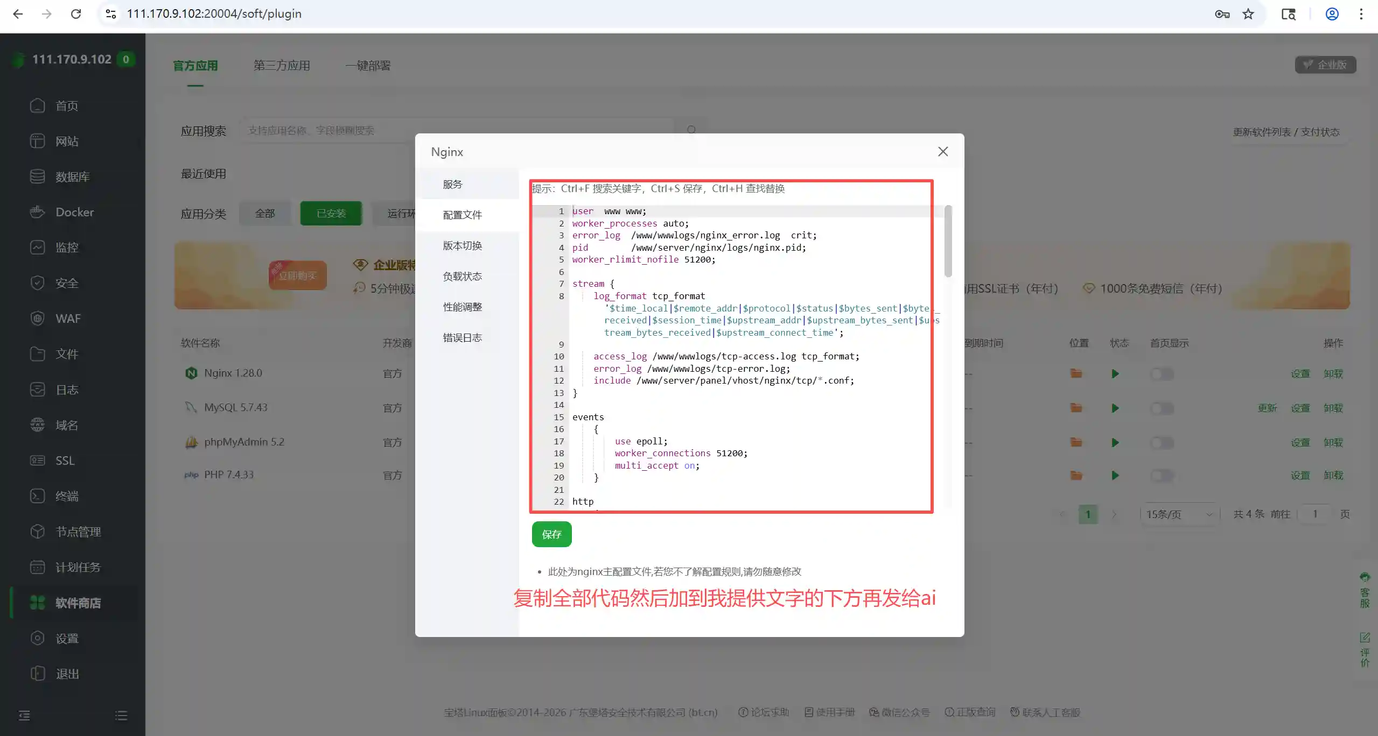Open the 第三方应用 tab
The height and width of the screenshot is (736, 1378).
pyautogui.click(x=282, y=66)
